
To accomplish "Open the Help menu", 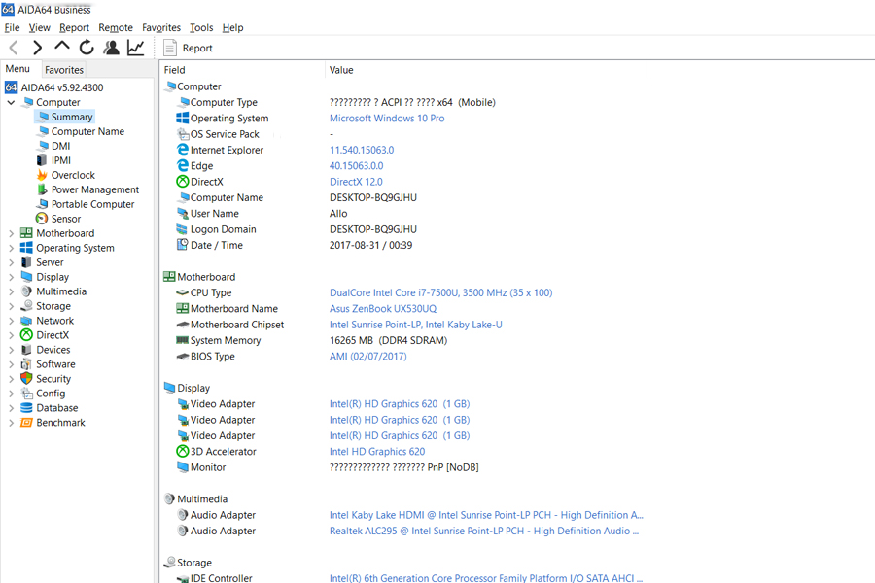I will click(x=232, y=27).
